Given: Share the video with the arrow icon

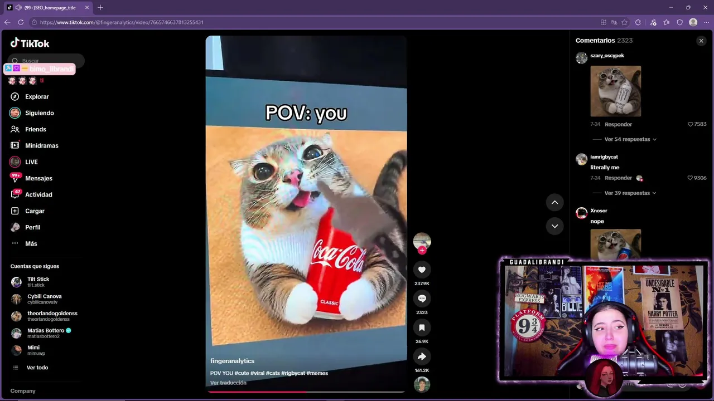Looking at the screenshot, I should (422, 356).
